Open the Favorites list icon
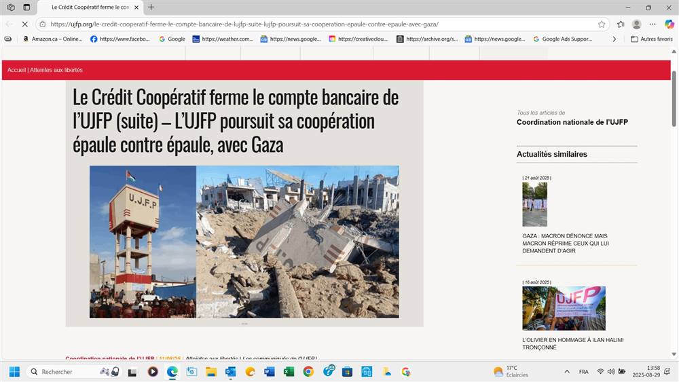The height and width of the screenshot is (382, 679). 621,24
